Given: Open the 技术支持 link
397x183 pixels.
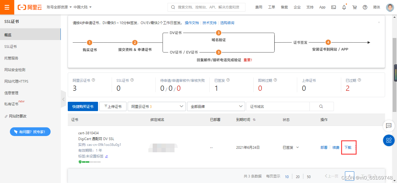Looking at the screenshot, I should click(209, 23).
